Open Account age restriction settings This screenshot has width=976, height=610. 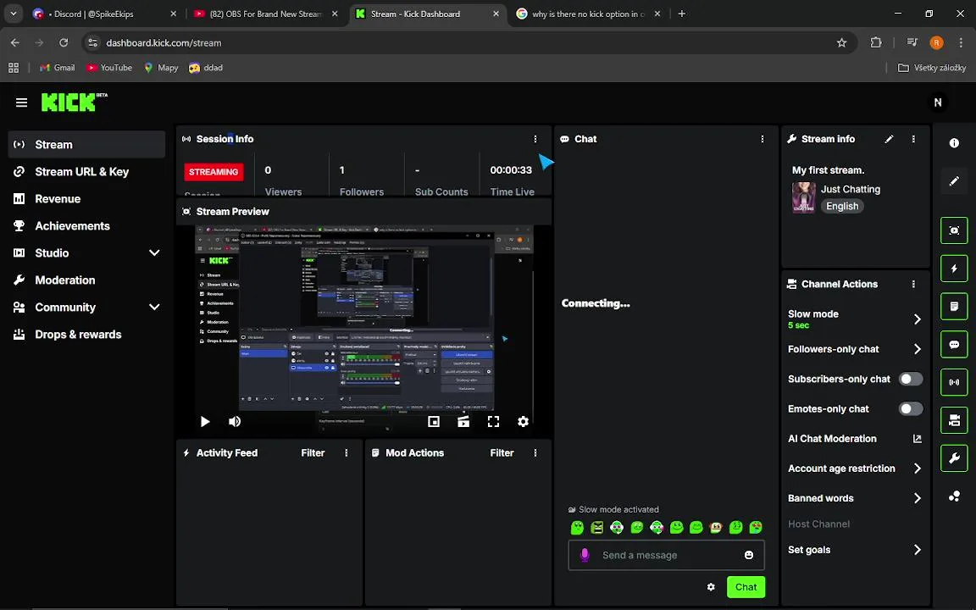(x=855, y=468)
